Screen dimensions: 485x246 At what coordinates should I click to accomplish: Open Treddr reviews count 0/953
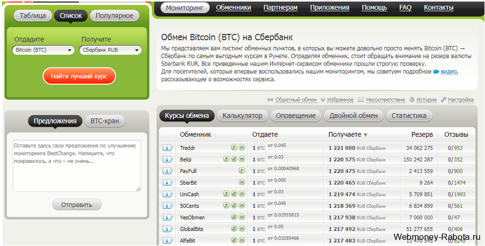(x=455, y=148)
